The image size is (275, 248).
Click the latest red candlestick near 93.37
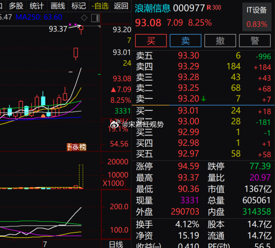click(81, 30)
